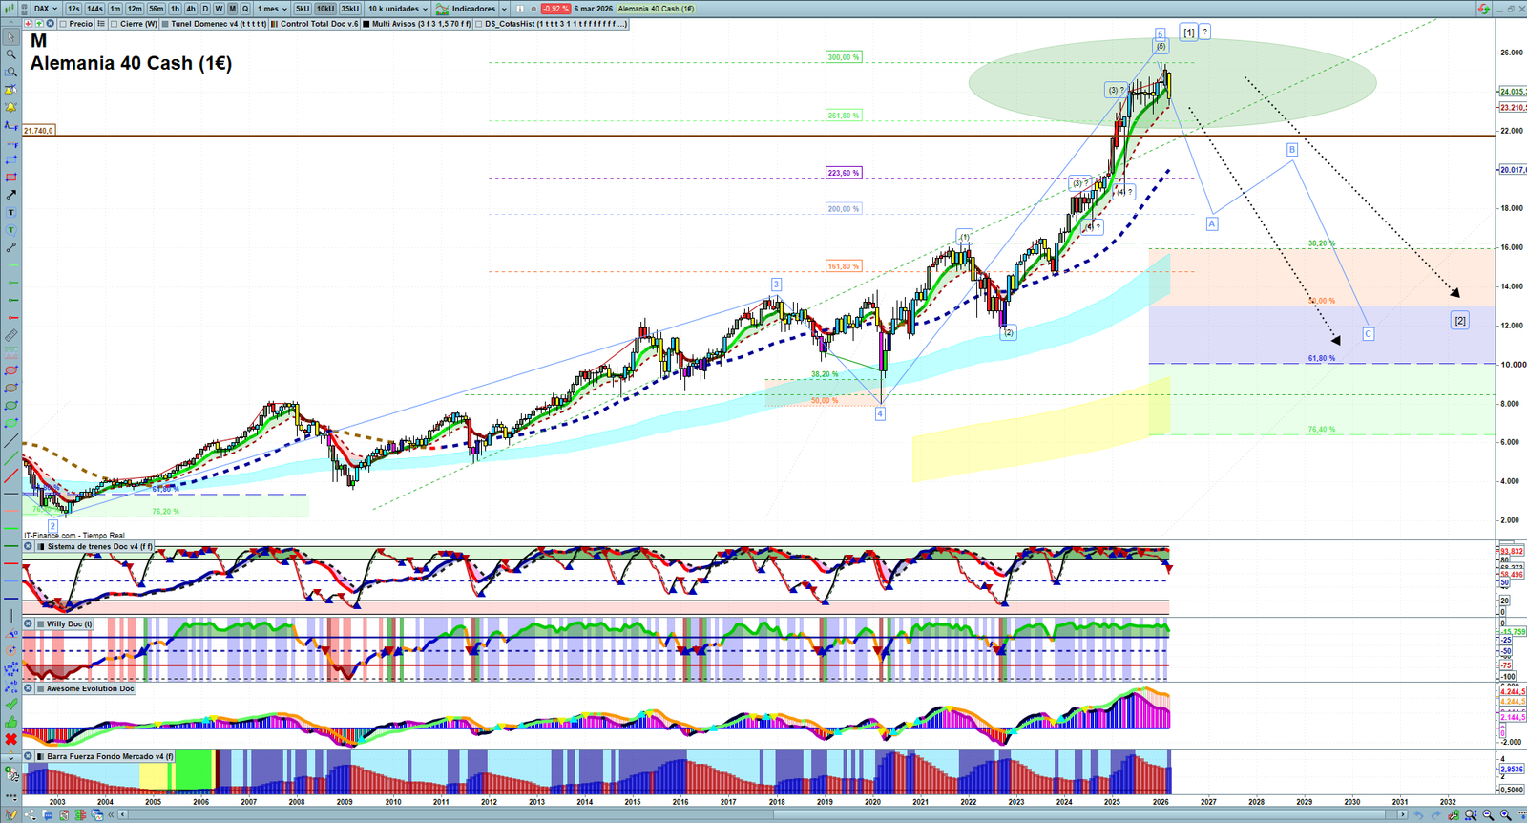Viewport: 1527px width, 823px height.
Task: Open the DAX symbol dropdown
Action: click(x=45, y=9)
